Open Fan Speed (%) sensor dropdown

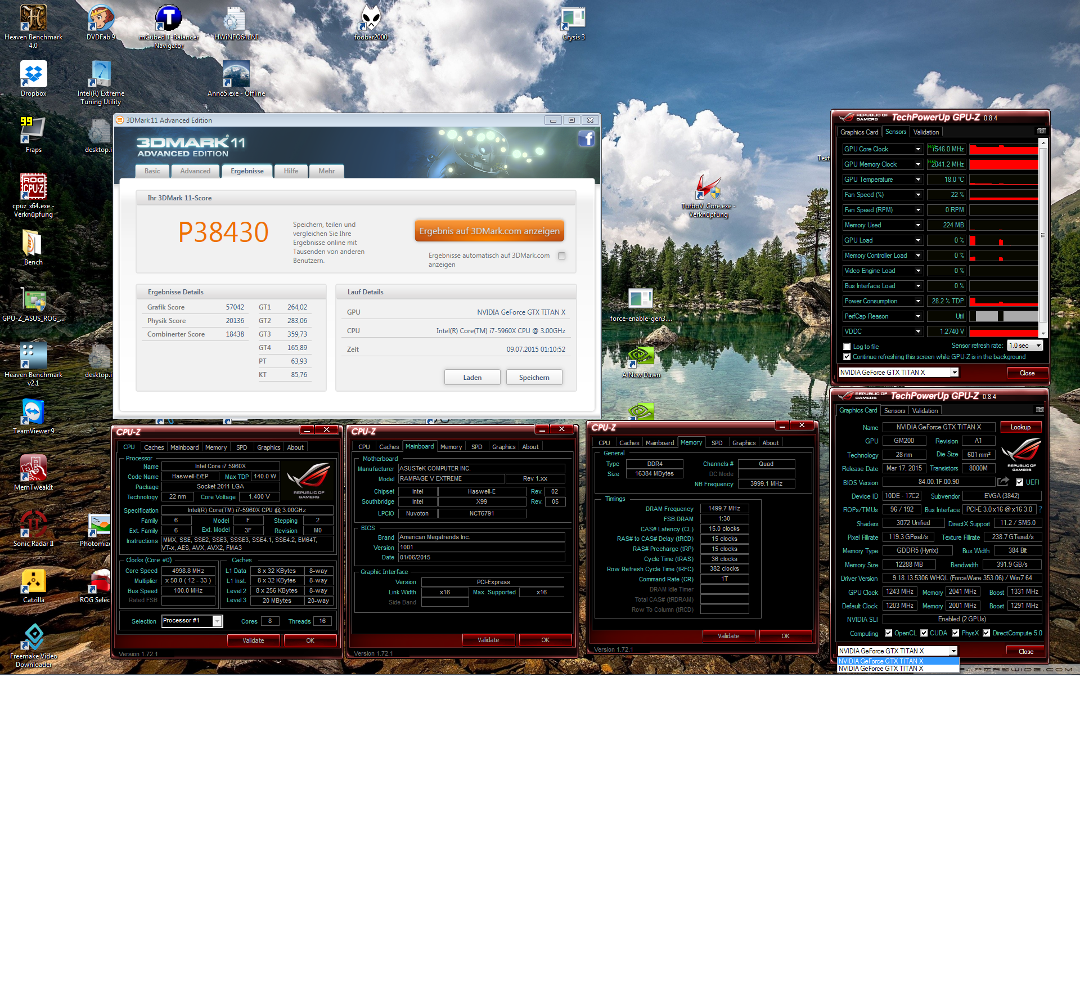pos(918,195)
